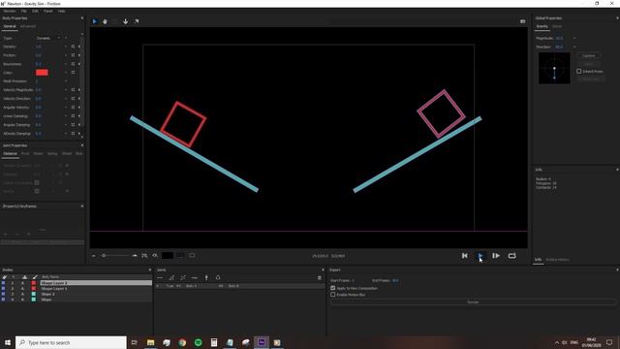Click the Density value field
Viewport: 620px width, 349px height.
pyautogui.click(x=39, y=47)
